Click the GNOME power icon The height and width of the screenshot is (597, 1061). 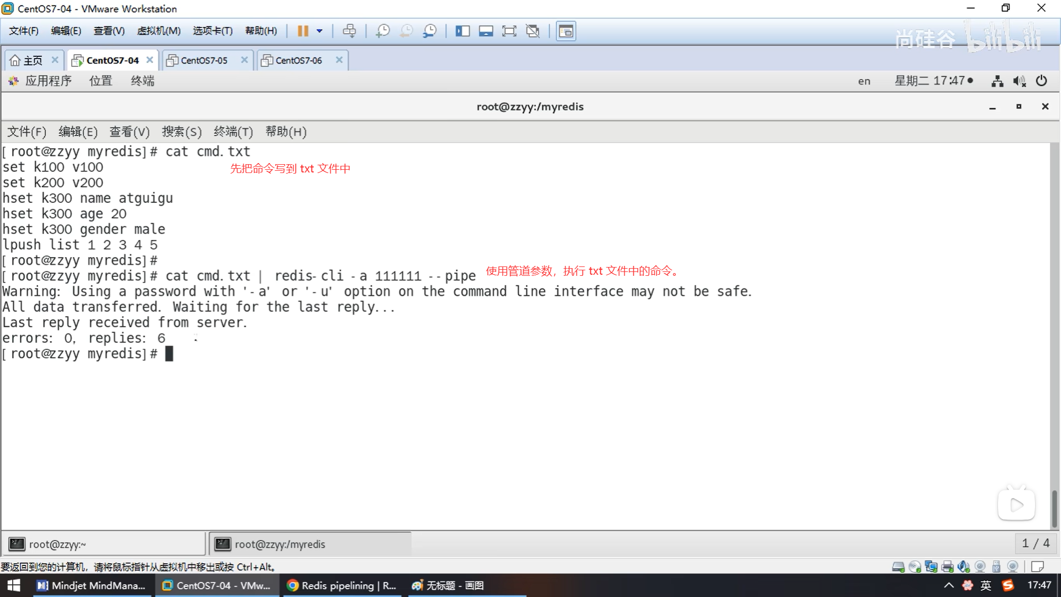1041,81
